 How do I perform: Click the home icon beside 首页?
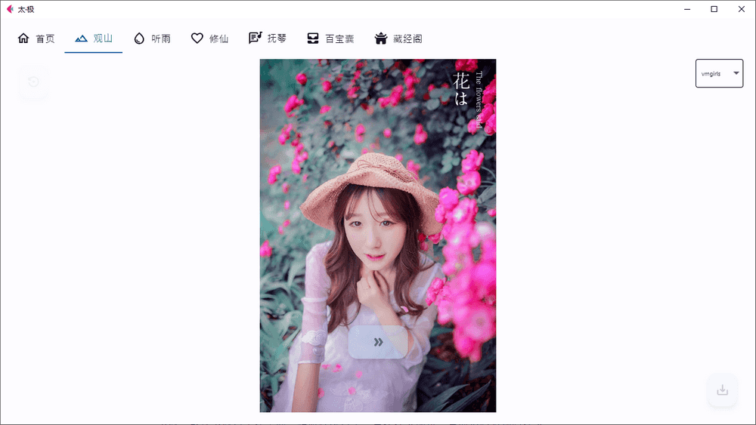pyautogui.click(x=23, y=38)
